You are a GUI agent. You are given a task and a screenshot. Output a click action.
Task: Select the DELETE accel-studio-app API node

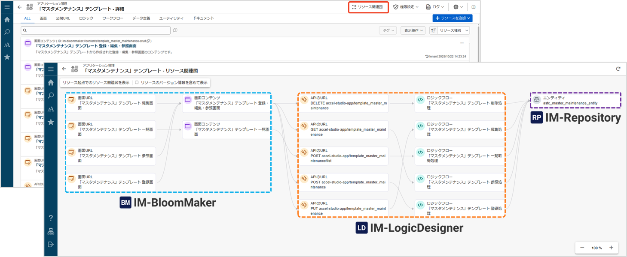343,103
